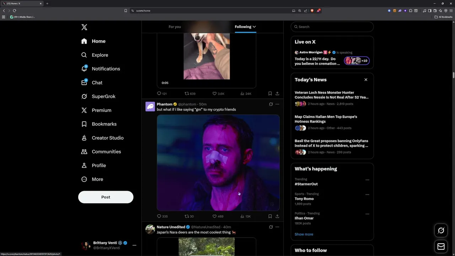Click the browser back arrow

coord(4,11)
